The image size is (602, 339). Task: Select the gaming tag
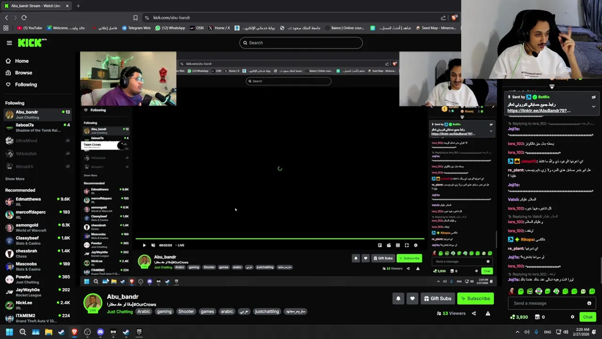coord(164,312)
